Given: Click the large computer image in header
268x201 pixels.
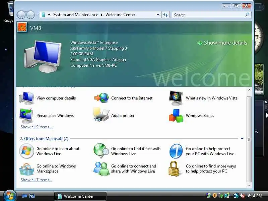Looking at the screenshot, I should [x=43, y=57].
